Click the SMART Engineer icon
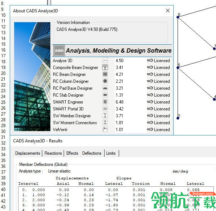The image size is (216, 211). (x=105, y=102)
